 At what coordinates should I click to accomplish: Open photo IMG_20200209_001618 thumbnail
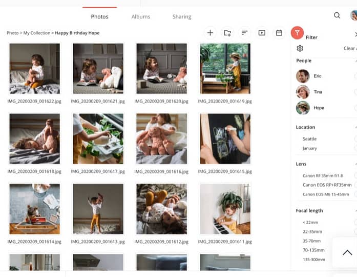coord(35,139)
